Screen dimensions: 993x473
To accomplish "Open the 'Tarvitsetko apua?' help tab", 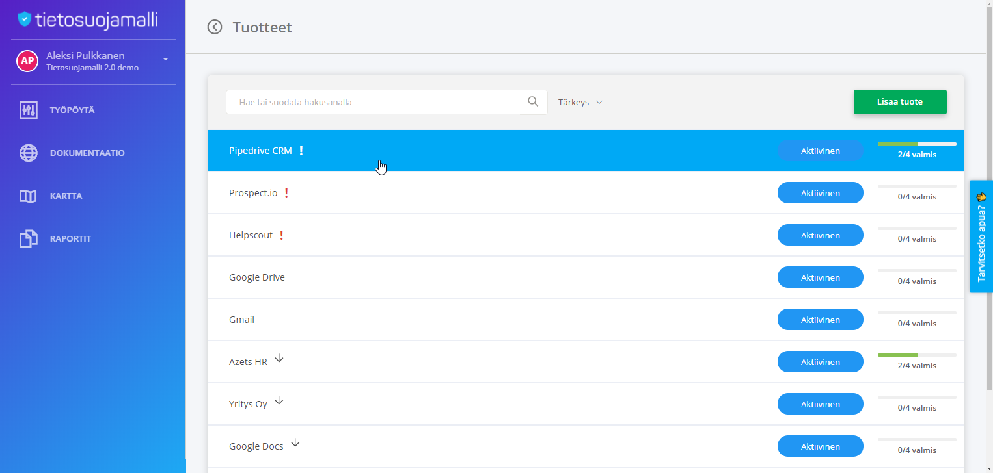I will click(x=981, y=236).
